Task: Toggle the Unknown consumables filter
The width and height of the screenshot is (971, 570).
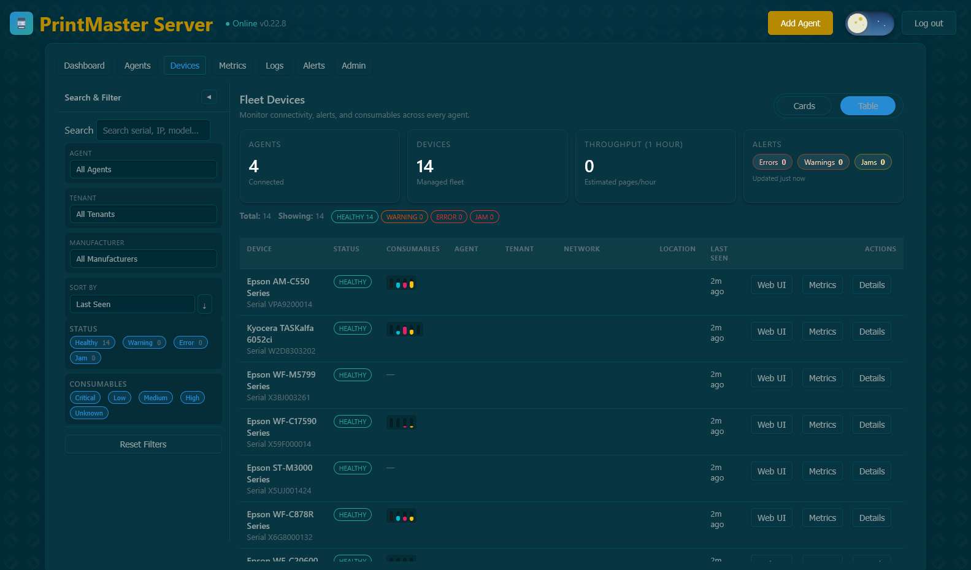Action: pyautogui.click(x=89, y=413)
